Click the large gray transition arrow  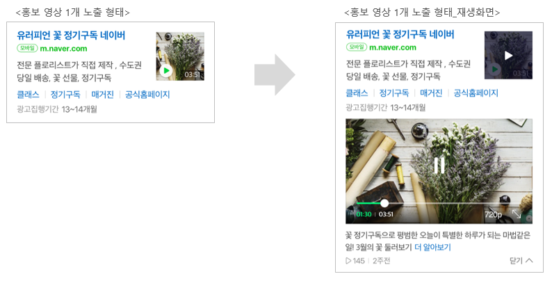pyautogui.click(x=275, y=74)
